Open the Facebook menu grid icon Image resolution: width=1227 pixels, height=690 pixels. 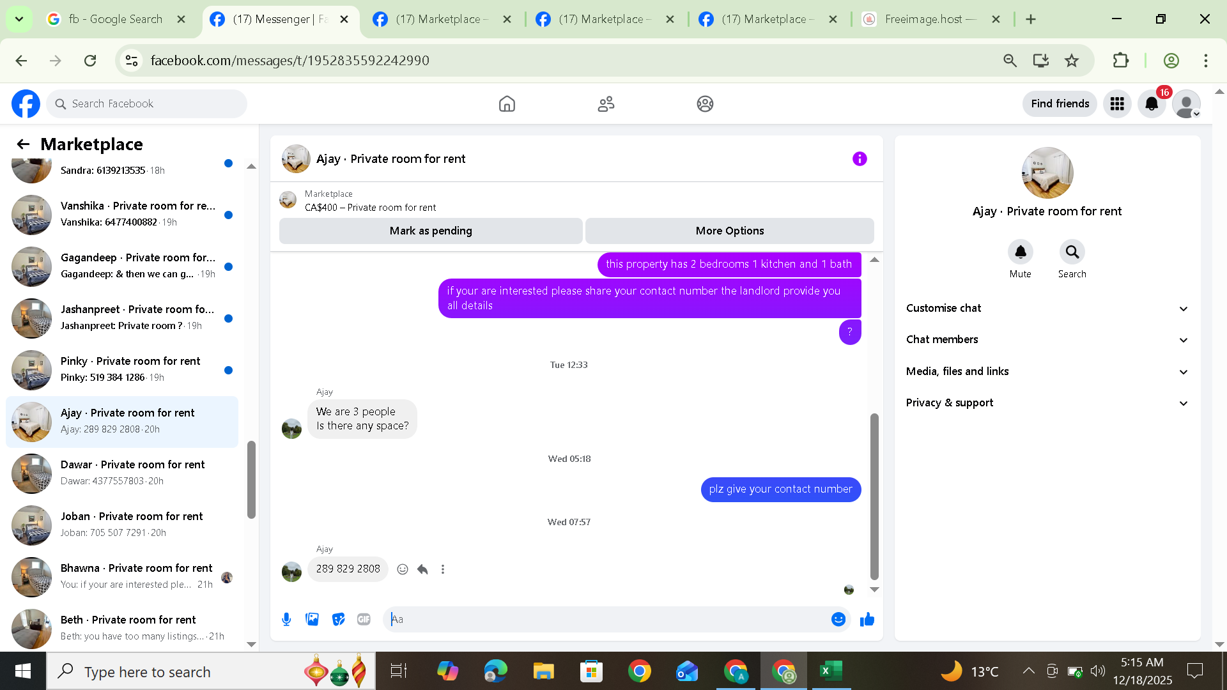1117,103
